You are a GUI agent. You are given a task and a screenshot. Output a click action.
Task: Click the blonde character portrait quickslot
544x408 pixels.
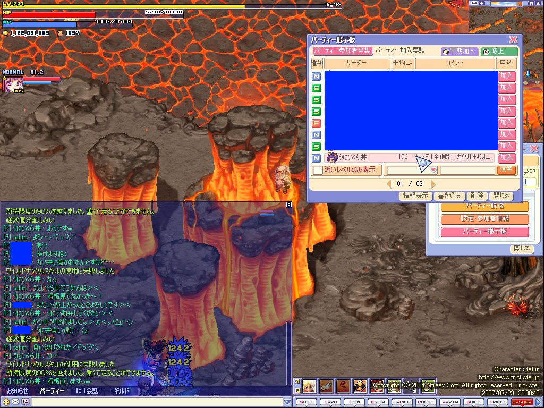click(309, 386)
